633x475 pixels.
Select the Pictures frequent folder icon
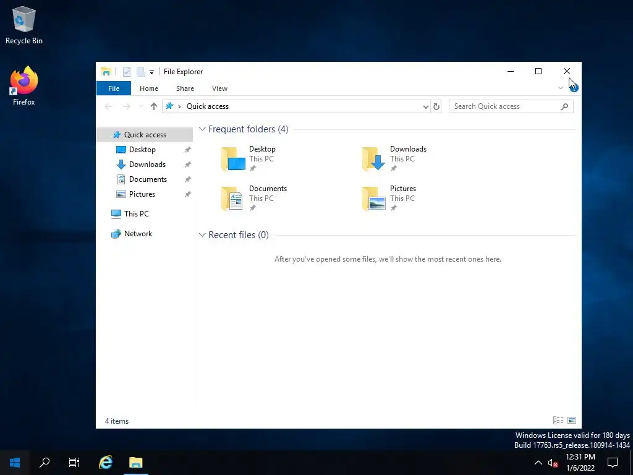click(374, 199)
